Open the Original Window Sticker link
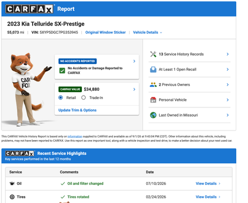Image resolution: width=248 pixels, height=203 pixels. [x=106, y=32]
